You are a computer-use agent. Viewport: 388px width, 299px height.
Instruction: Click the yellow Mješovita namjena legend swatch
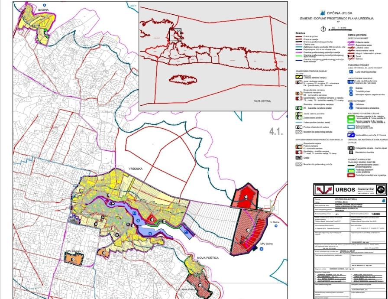[299, 76]
